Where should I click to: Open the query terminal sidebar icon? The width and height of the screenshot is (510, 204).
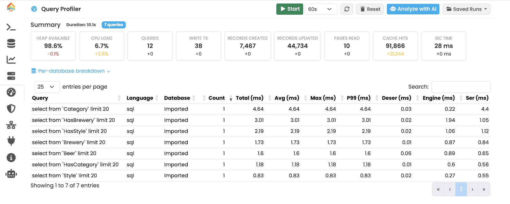coord(11,27)
